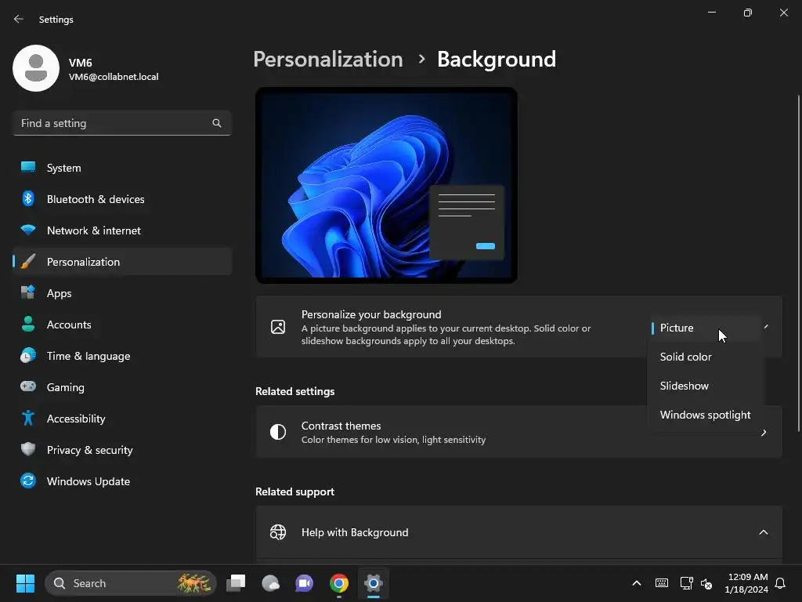The width and height of the screenshot is (802, 602).
Task: Click the Accounts person icon in the sidebar
Action: [x=28, y=324]
